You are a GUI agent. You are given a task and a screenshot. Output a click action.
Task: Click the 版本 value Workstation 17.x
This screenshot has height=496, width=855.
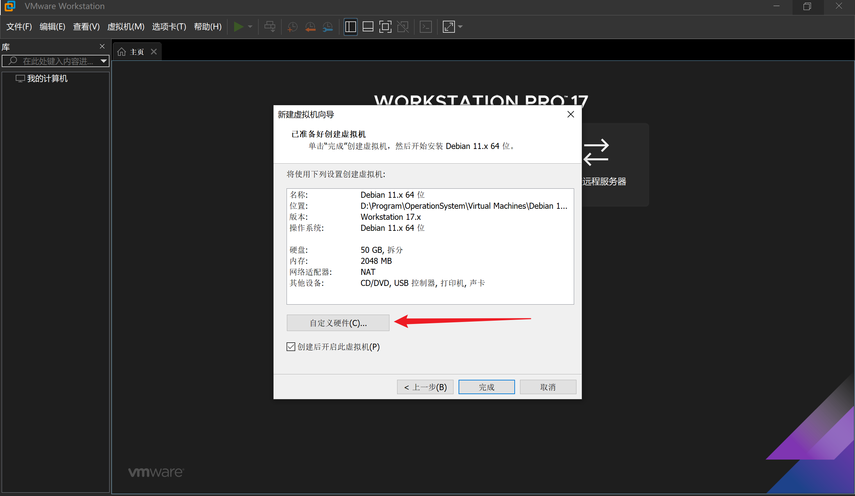(390, 217)
